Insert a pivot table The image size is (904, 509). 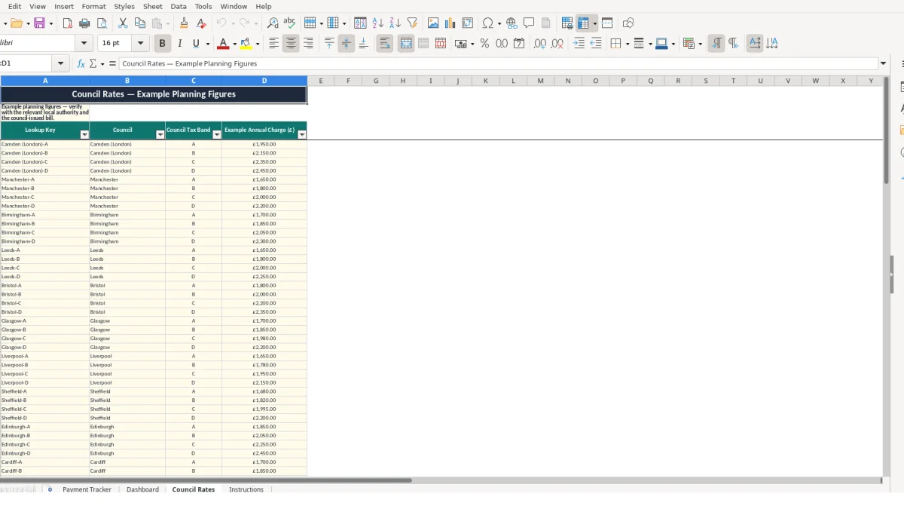(468, 23)
